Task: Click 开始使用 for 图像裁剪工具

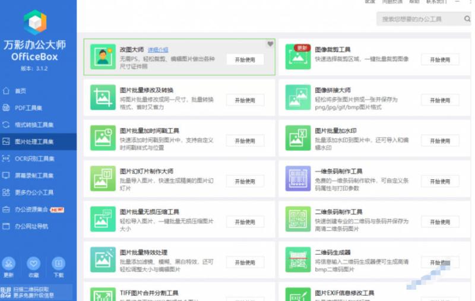Action: coord(440,59)
